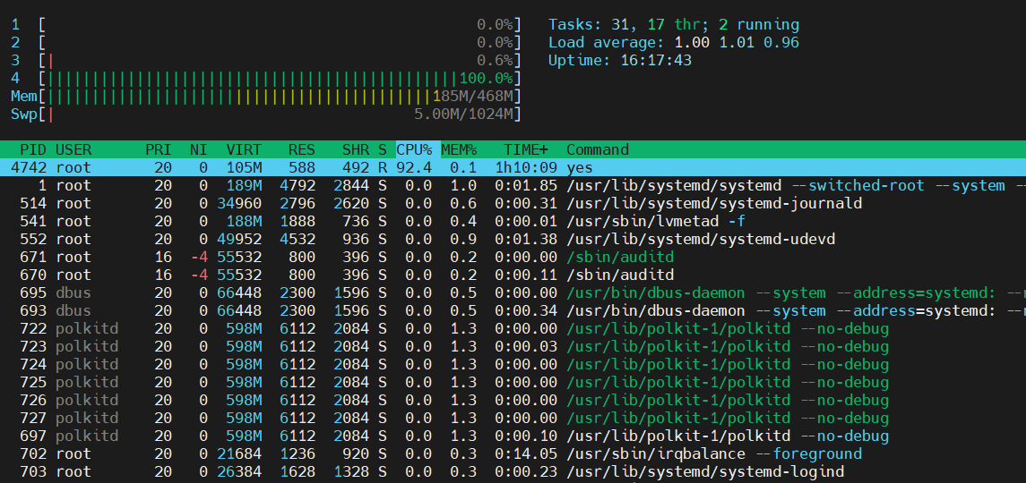Sort by the VIRT column header
The image size is (1026, 483).
coord(244,149)
